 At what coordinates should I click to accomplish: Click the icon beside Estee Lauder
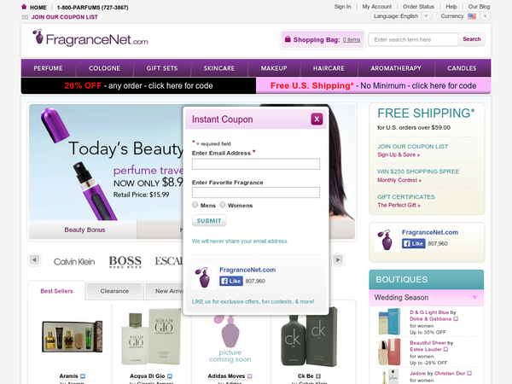coord(446,349)
